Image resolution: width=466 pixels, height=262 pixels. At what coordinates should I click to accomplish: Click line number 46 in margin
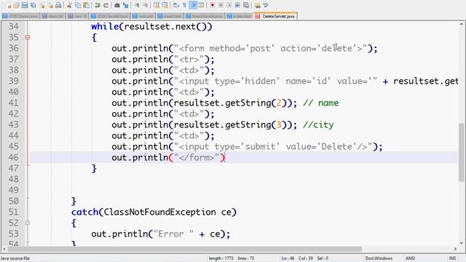(x=14, y=157)
